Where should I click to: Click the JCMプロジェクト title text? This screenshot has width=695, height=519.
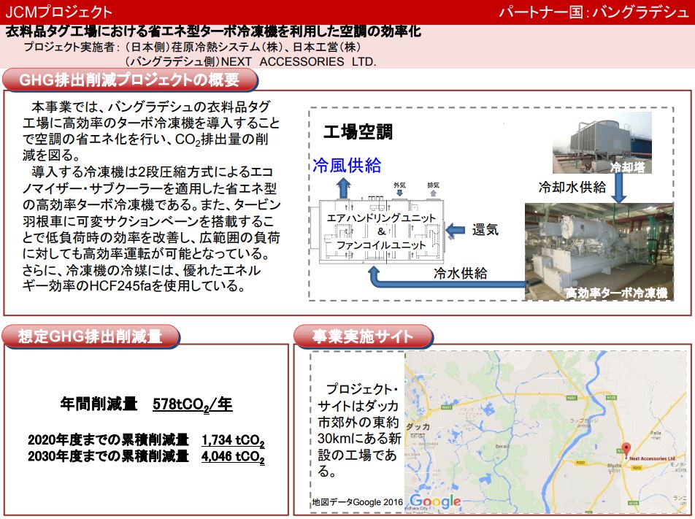[58, 12]
